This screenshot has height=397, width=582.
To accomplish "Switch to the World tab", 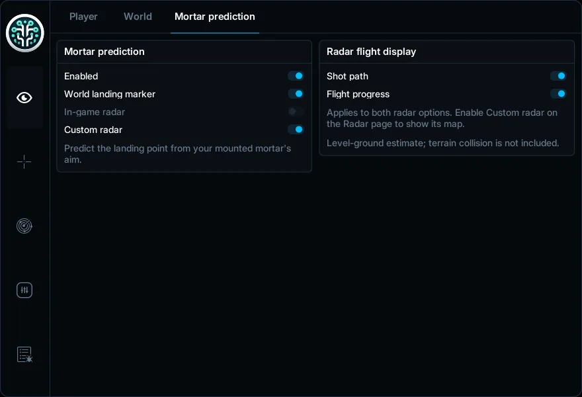I will [x=138, y=17].
